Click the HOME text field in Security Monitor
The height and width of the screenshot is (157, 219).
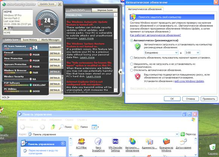tap(18, 33)
